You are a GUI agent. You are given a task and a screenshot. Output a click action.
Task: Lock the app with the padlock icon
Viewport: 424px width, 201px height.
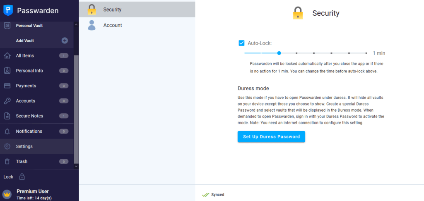coord(22,177)
